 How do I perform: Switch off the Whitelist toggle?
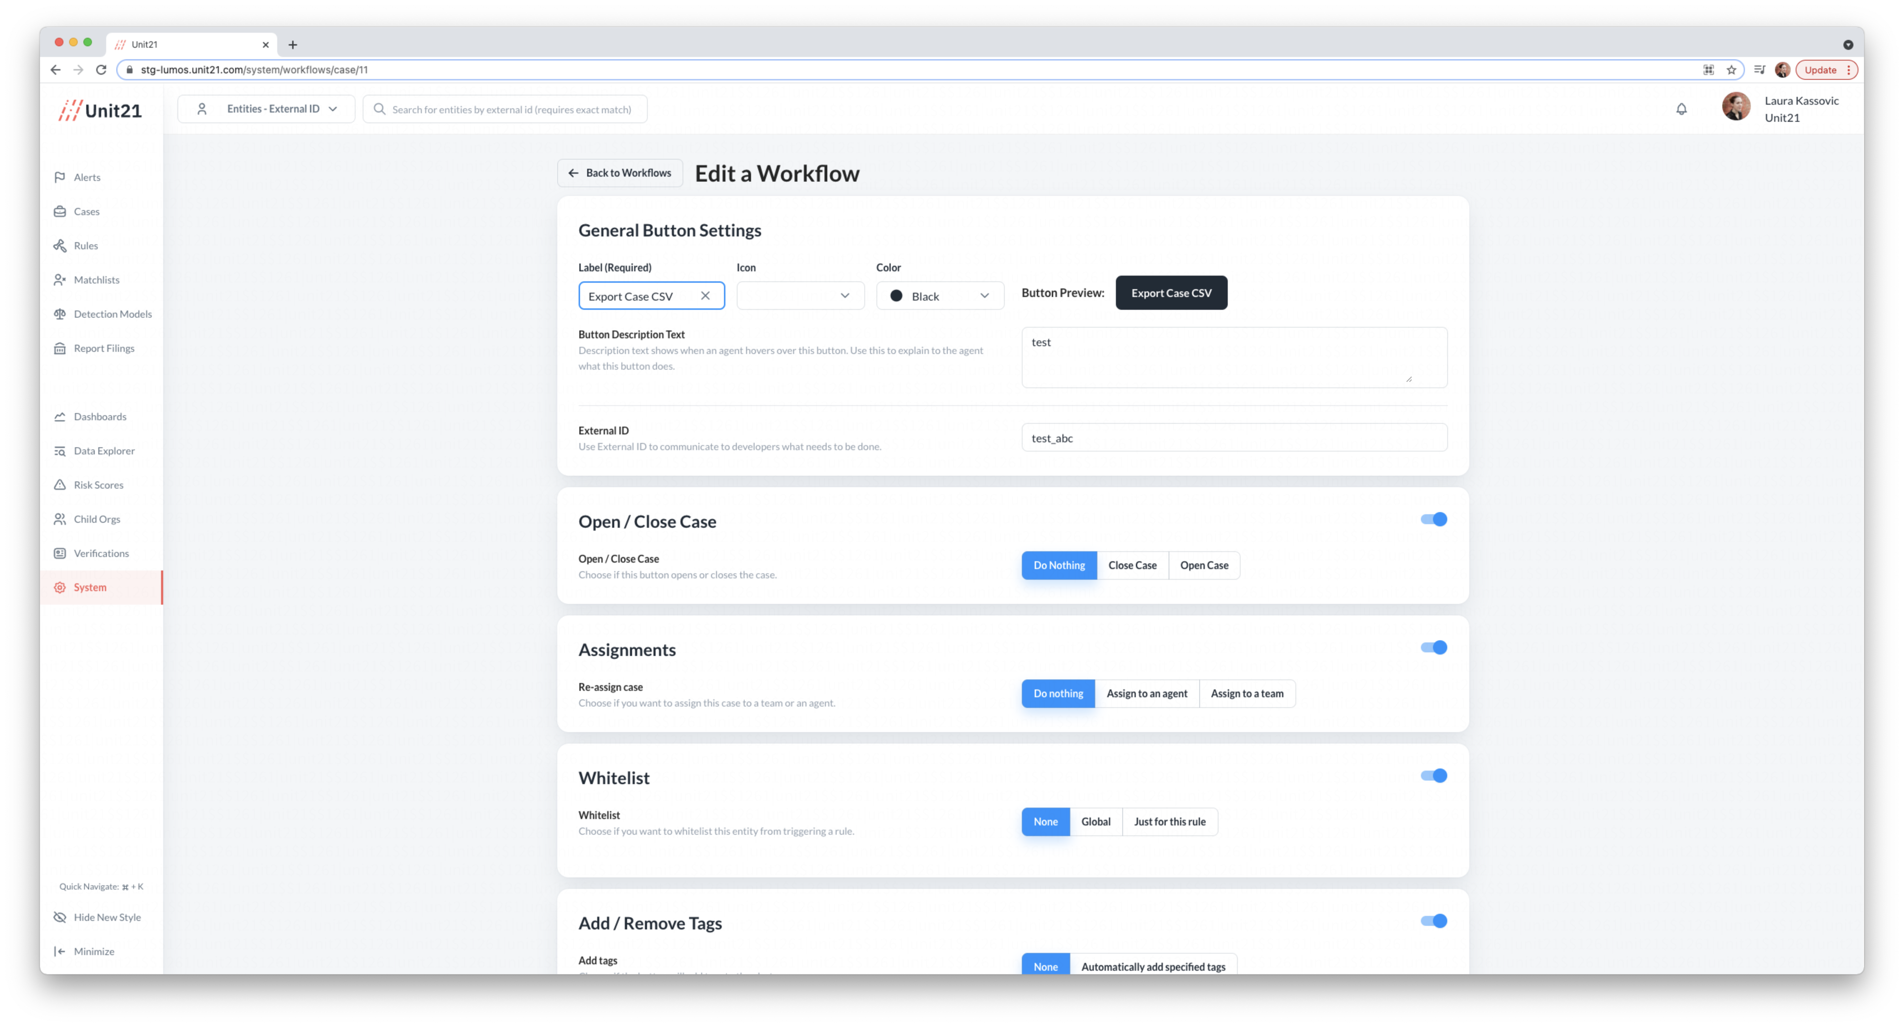click(x=1433, y=776)
